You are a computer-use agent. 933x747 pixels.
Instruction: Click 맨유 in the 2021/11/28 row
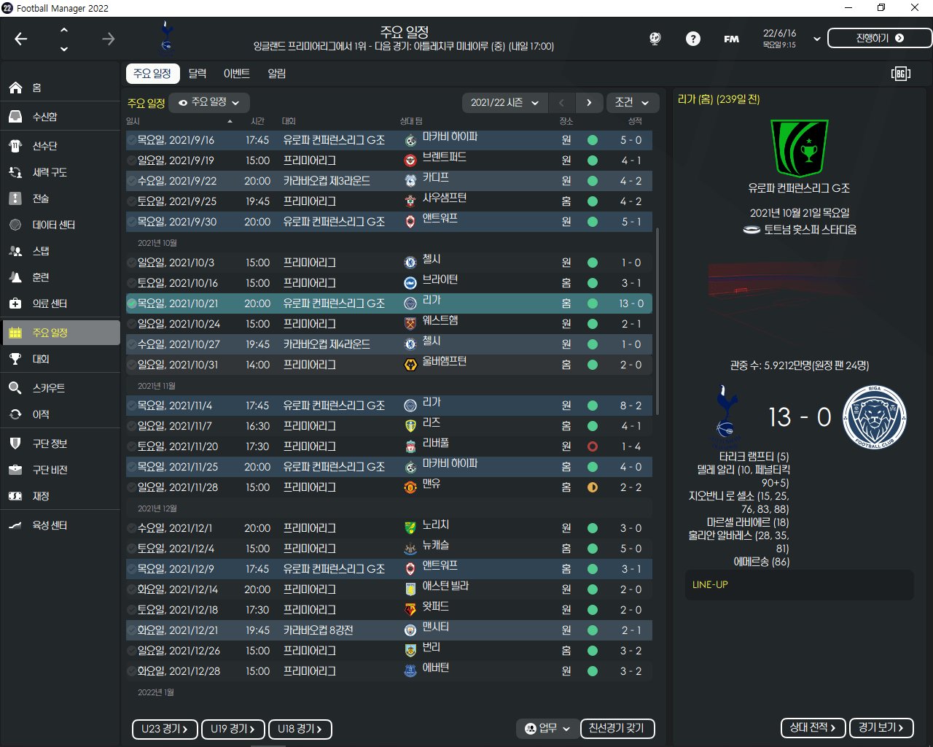coord(432,484)
